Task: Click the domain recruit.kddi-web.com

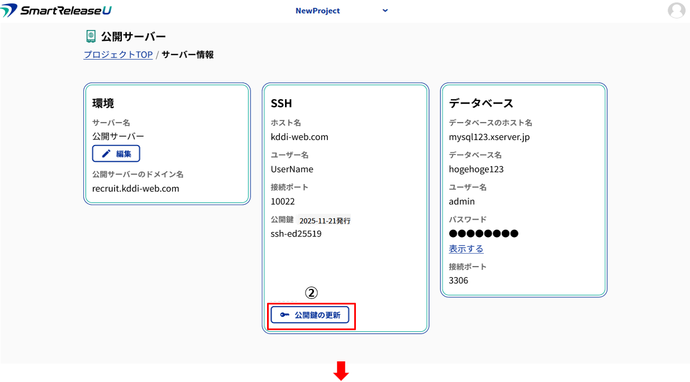Action: point(136,188)
